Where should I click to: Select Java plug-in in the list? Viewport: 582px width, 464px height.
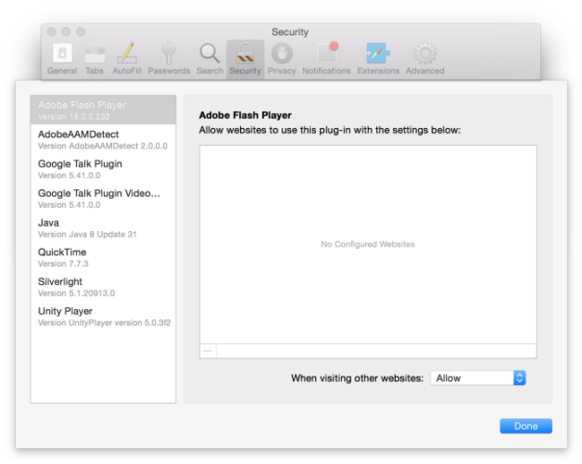(103, 228)
